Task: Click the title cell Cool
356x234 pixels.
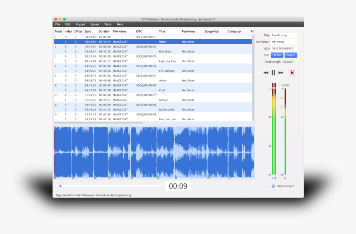Action: pyautogui.click(x=162, y=90)
